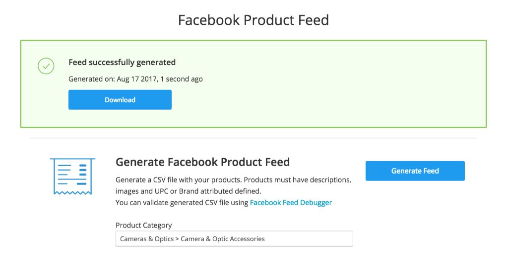
Task: Open the Facebook Feed Debugger link
Action: pyautogui.click(x=291, y=203)
